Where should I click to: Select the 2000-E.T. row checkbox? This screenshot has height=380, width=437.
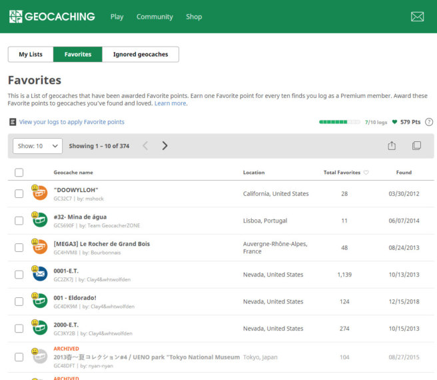(19, 328)
